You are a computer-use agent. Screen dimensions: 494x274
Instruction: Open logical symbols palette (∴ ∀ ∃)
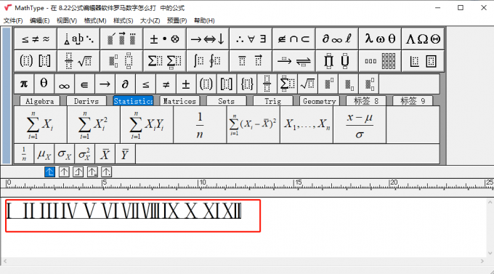251,39
